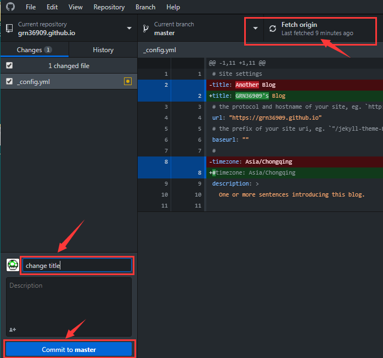
Task: Click the commit summary field 'change title'
Action: tap(77, 265)
